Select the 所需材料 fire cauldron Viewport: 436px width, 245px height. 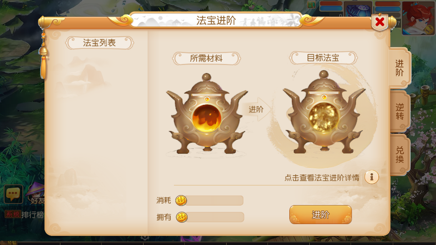tap(207, 113)
